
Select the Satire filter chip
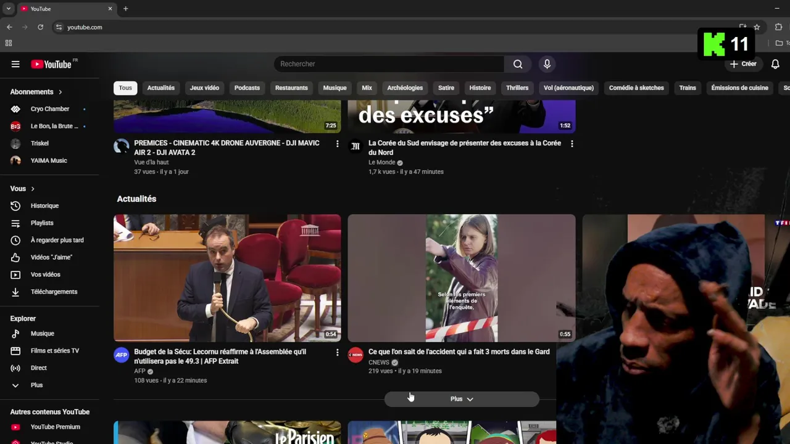point(446,88)
